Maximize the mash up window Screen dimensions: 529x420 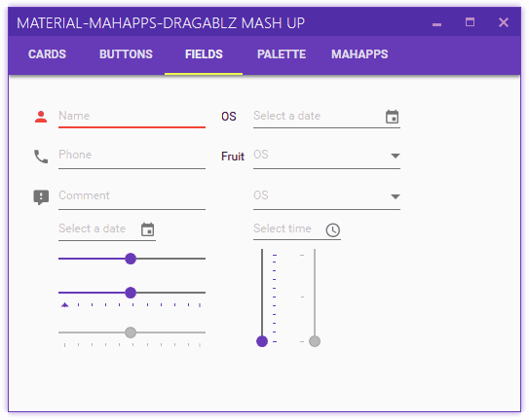click(x=470, y=22)
